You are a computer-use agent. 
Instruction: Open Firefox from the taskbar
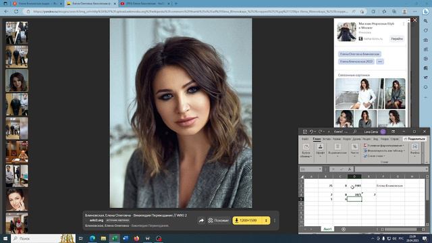[x=136, y=238]
